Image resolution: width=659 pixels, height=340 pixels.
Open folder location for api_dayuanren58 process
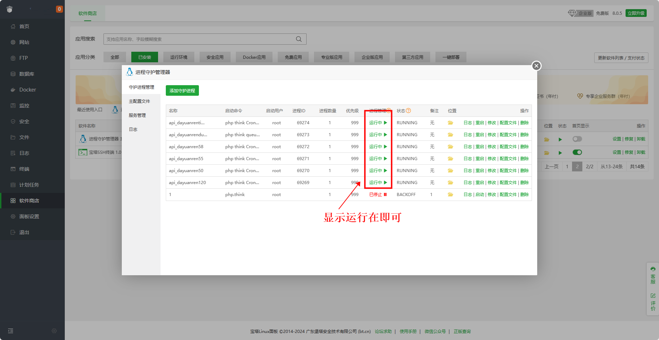(450, 147)
